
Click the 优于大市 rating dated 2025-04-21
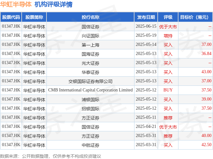click(168, 127)
